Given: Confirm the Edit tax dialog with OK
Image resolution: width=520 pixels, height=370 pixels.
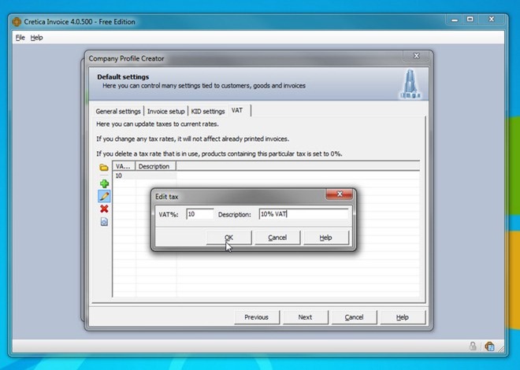Looking at the screenshot, I should coord(228,238).
